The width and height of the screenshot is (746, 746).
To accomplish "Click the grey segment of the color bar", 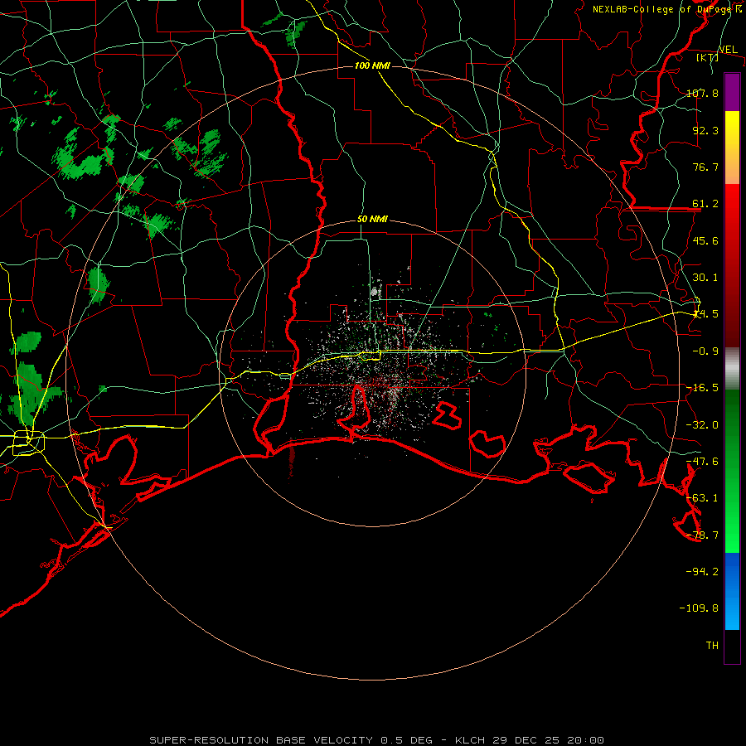I will [732, 368].
